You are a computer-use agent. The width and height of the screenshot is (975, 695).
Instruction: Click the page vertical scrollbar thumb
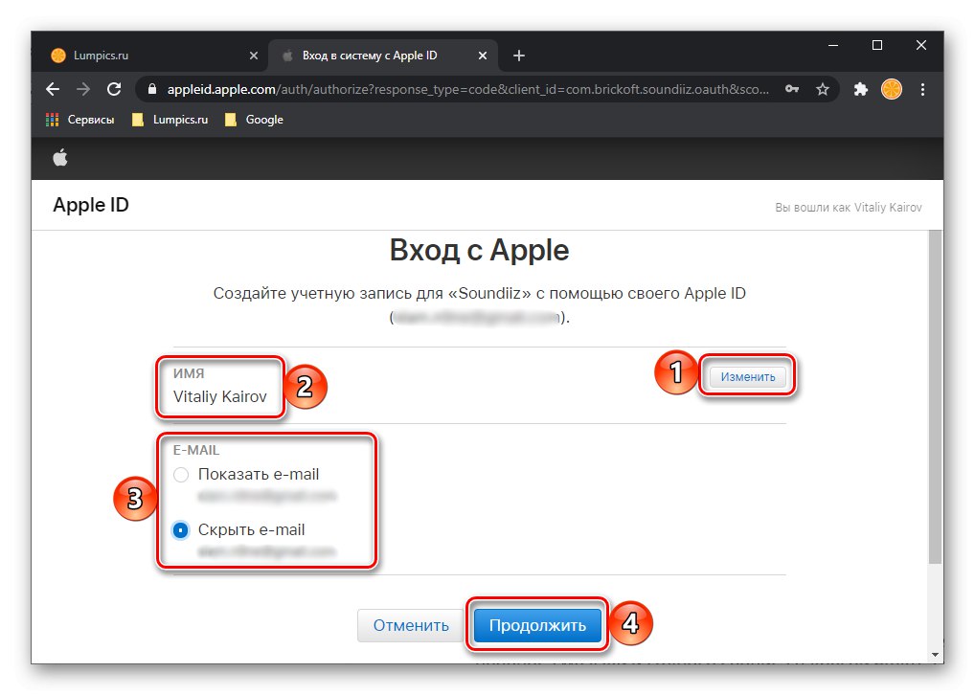[935, 396]
